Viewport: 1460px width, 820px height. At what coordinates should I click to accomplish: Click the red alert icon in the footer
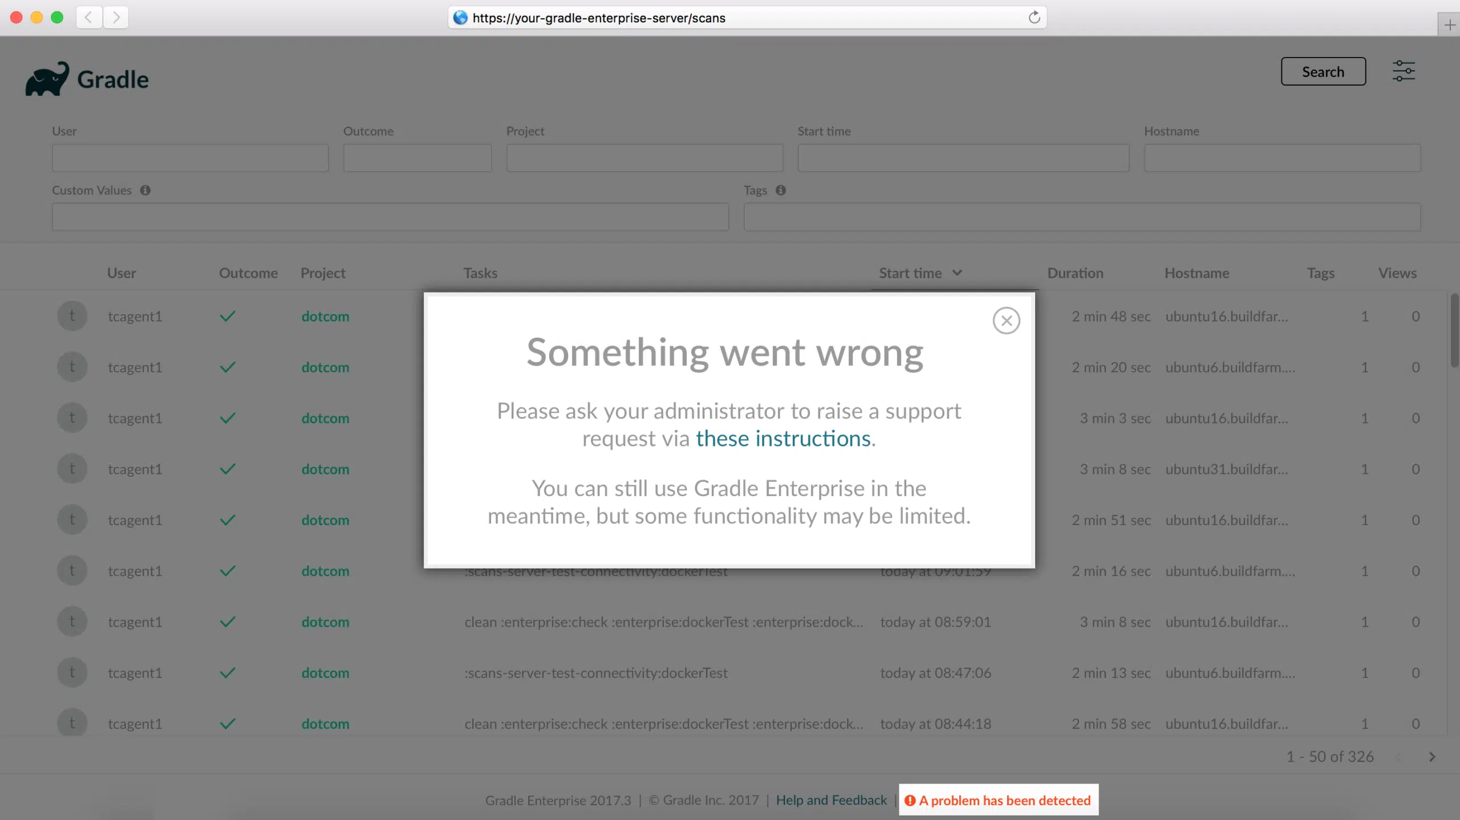910,800
